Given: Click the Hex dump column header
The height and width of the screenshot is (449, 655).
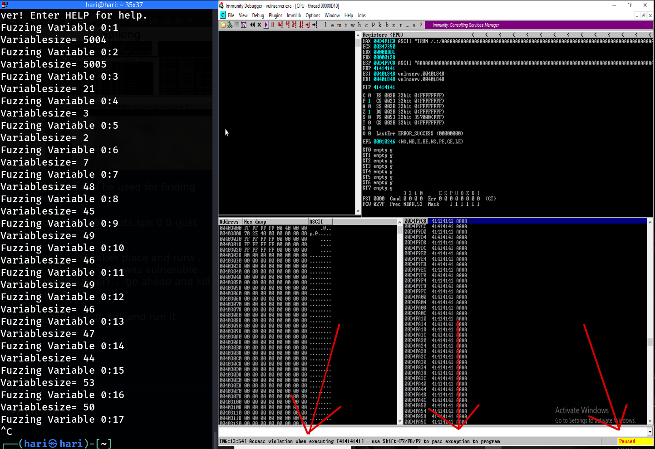Looking at the screenshot, I should [x=275, y=222].
